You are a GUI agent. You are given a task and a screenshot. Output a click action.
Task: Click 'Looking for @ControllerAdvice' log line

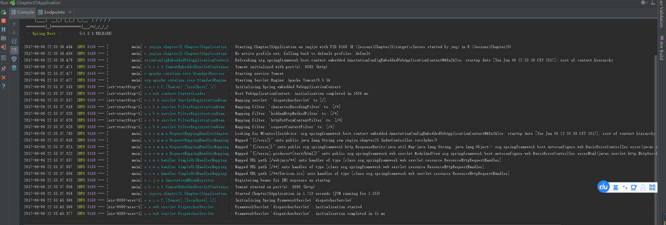(445, 133)
